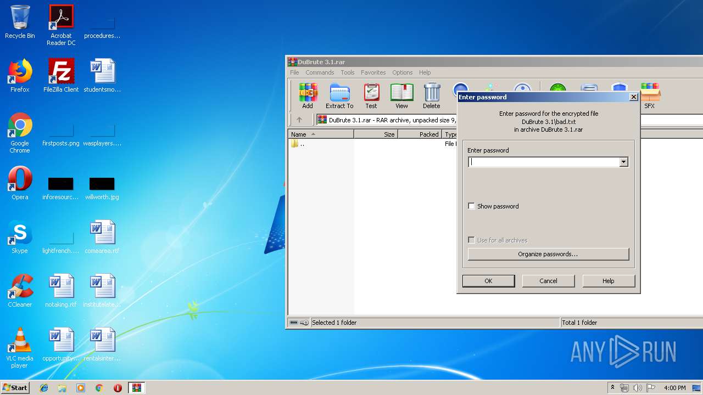Viewport: 703px width, 395px height.
Task: Focus the Enter password input field
Action: [x=544, y=162]
